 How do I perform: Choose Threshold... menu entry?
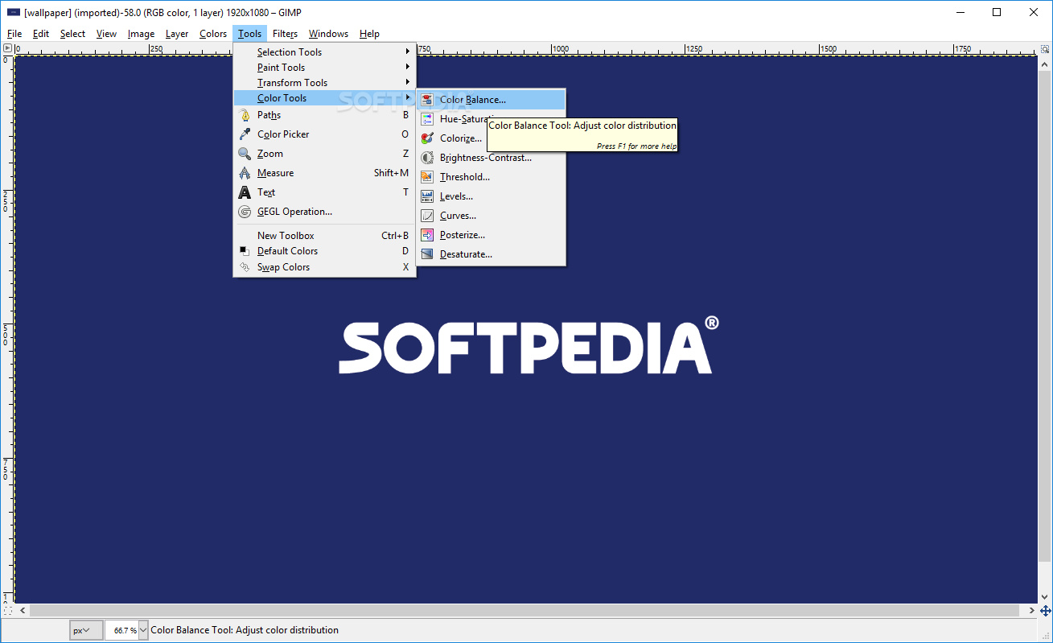coord(491,177)
